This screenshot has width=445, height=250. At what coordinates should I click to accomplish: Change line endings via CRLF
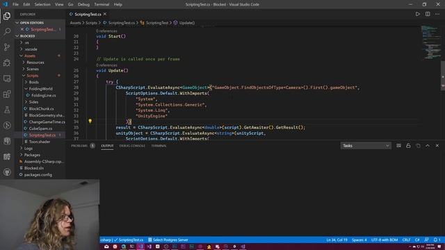pyautogui.click(x=406, y=240)
